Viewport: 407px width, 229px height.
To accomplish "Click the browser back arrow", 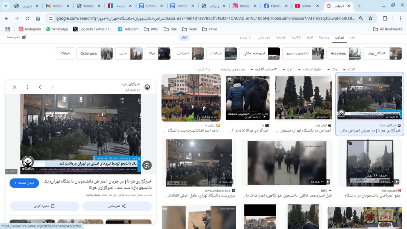I will [x=6, y=18].
